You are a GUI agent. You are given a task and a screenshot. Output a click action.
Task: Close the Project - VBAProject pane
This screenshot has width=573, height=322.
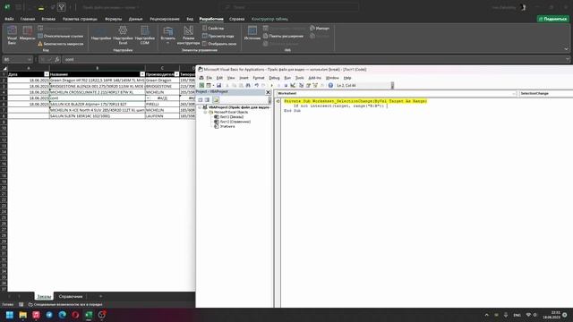tap(268, 92)
